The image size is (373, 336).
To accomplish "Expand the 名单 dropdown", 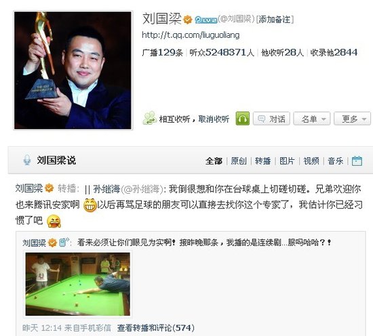I will 312,119.
